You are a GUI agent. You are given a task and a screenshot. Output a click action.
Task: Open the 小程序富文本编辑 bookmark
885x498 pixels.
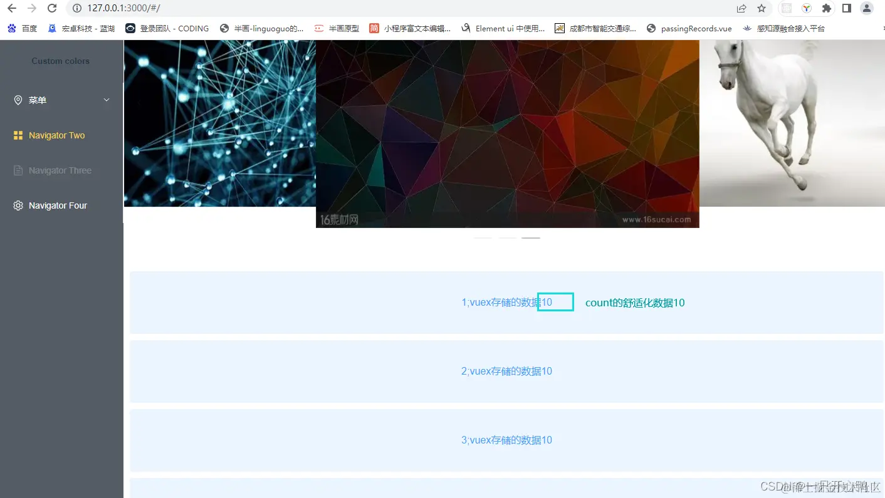tap(410, 28)
